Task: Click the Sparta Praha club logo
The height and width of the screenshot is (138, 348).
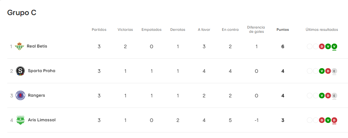Action: (x=21, y=71)
